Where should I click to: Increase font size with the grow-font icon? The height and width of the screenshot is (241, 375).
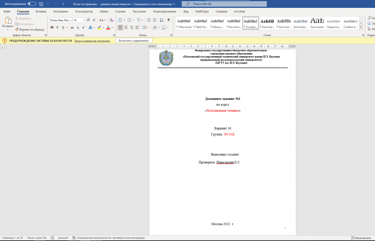pos(88,20)
